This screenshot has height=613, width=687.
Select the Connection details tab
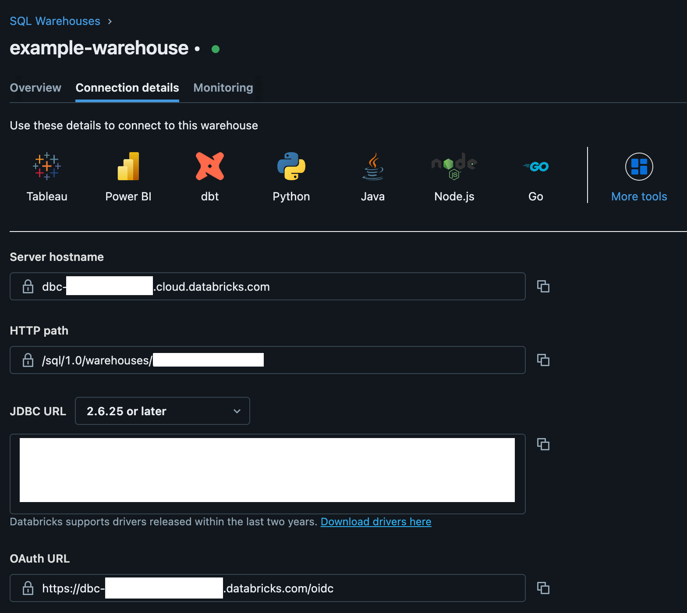point(127,88)
